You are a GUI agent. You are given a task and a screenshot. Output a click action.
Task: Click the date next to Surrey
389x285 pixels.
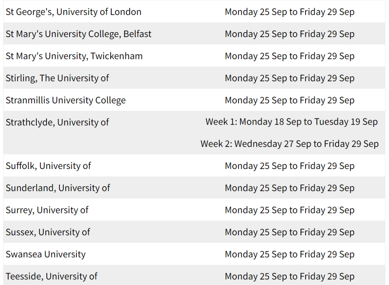click(290, 210)
